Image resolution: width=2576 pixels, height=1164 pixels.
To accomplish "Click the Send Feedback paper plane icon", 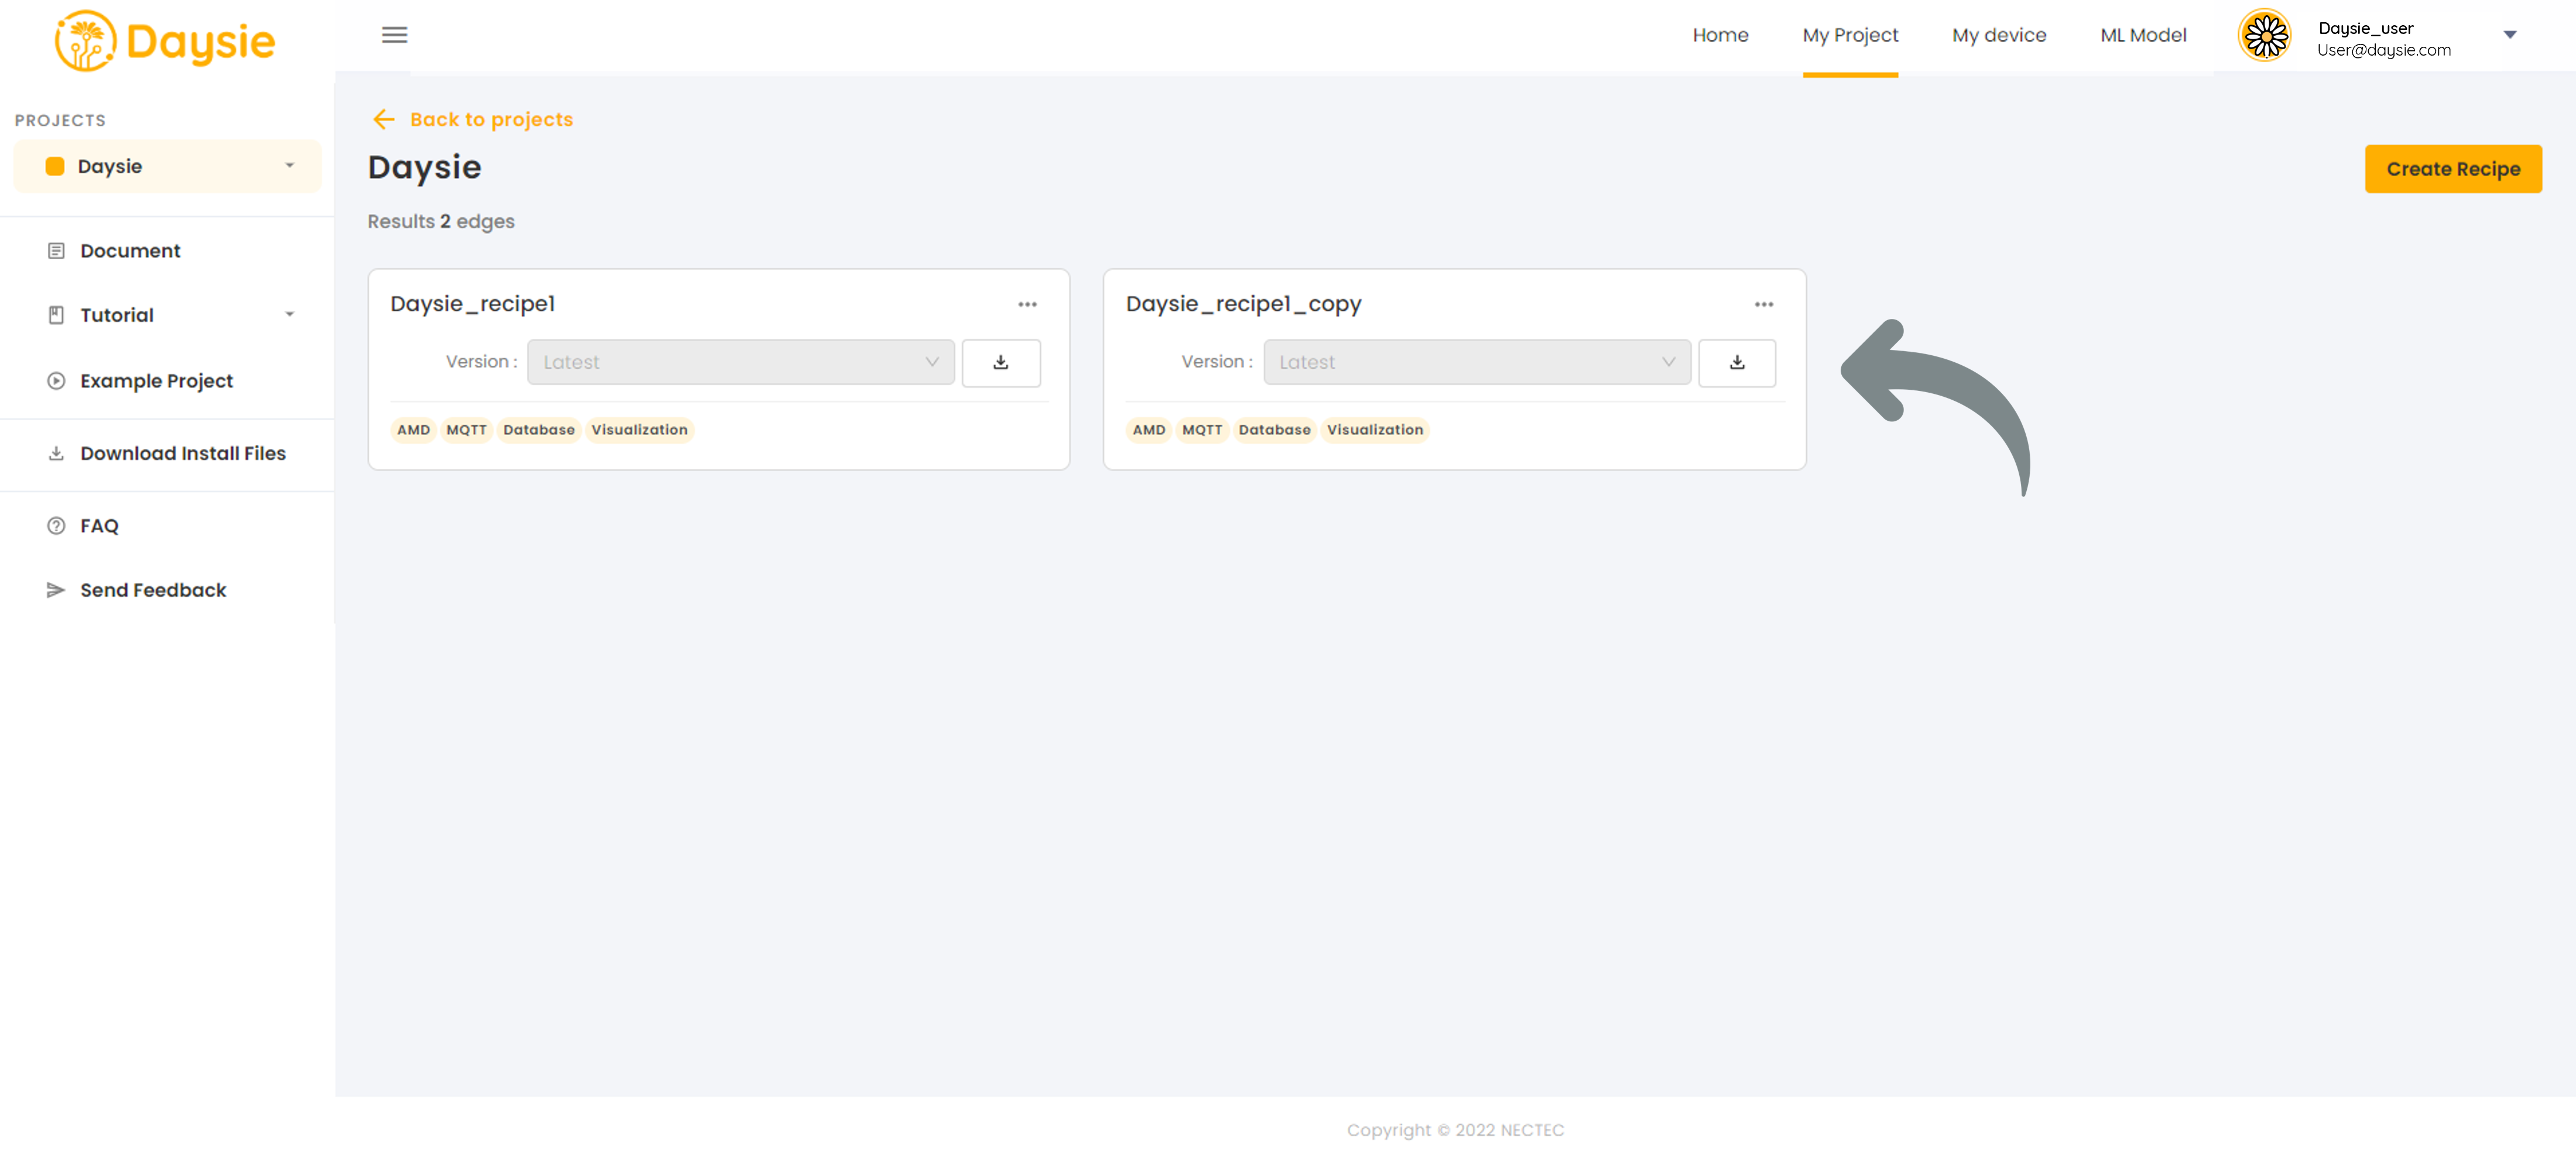I will tap(56, 590).
